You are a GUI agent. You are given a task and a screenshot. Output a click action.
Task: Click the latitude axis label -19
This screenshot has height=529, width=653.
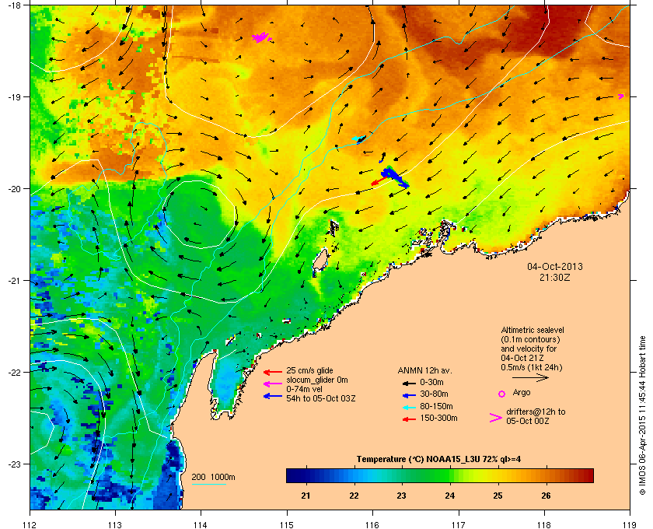[x=14, y=97]
